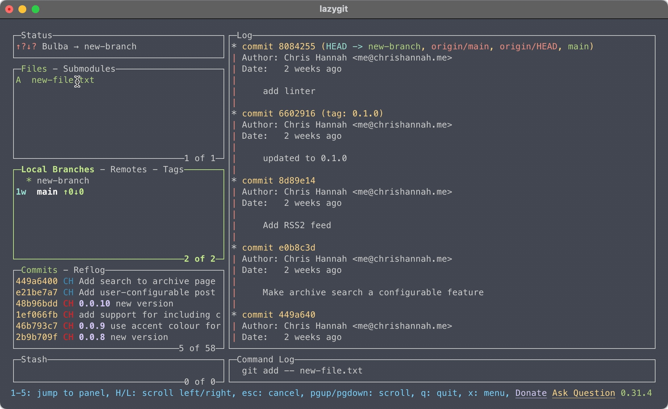This screenshot has width=668, height=409.
Task: Select the new-branch row in branches
Action: pyautogui.click(x=119, y=180)
